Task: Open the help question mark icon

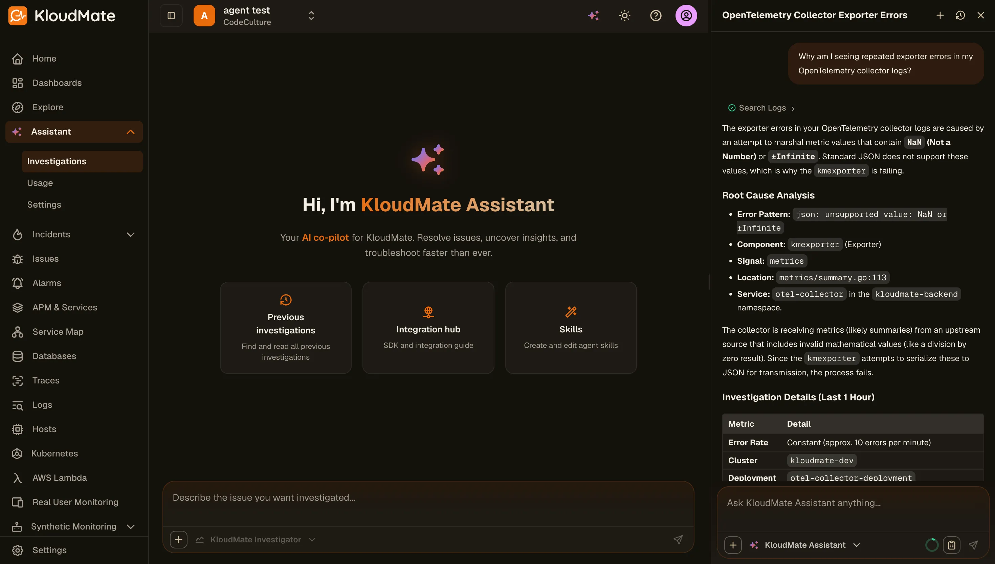Action: 656,16
